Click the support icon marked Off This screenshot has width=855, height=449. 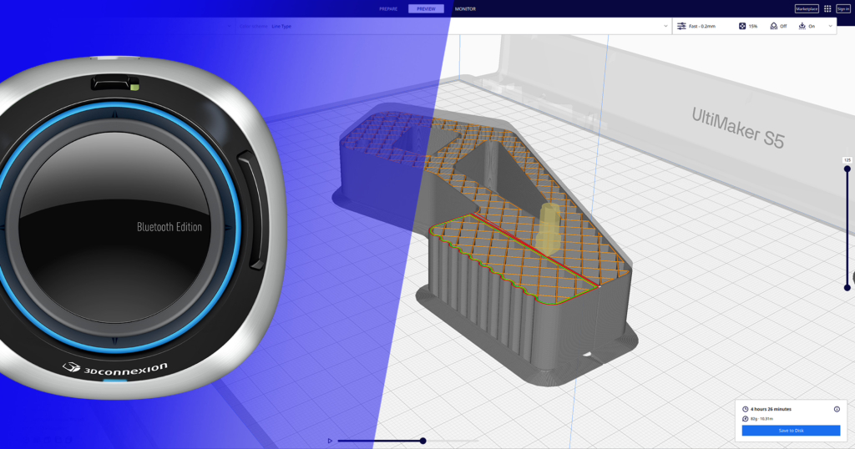pyautogui.click(x=773, y=26)
